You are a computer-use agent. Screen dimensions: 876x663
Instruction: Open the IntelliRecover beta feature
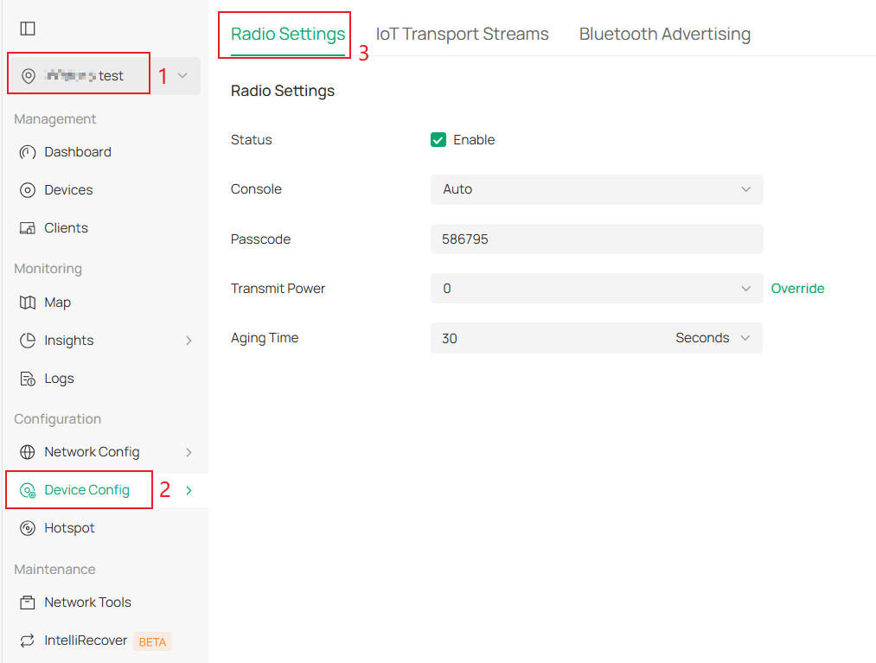(86, 640)
